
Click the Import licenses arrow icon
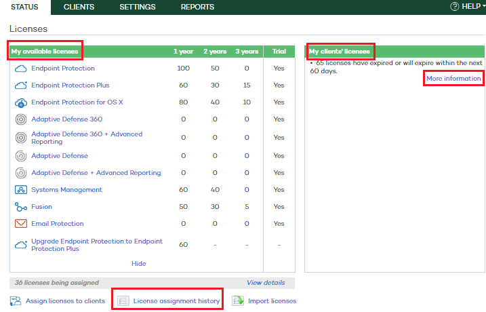point(238,301)
